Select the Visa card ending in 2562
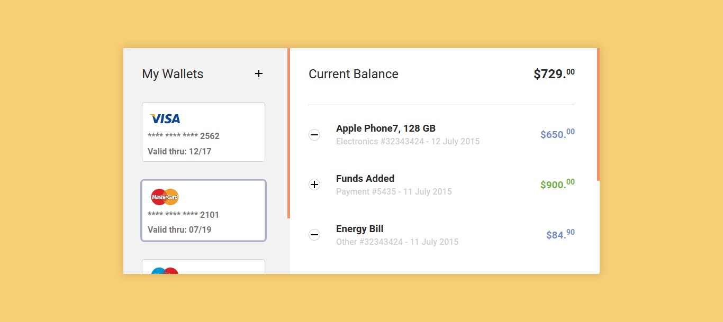 (203, 132)
